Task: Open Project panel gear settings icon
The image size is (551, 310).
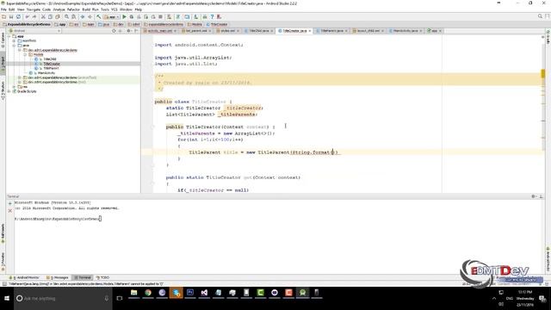Action: pyautogui.click(x=128, y=31)
